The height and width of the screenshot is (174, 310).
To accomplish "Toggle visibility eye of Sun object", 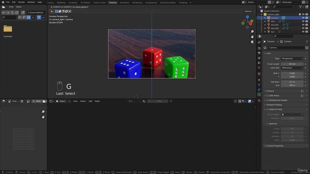I will [303, 32].
